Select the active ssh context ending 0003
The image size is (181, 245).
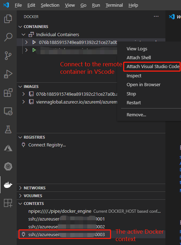[91, 234]
